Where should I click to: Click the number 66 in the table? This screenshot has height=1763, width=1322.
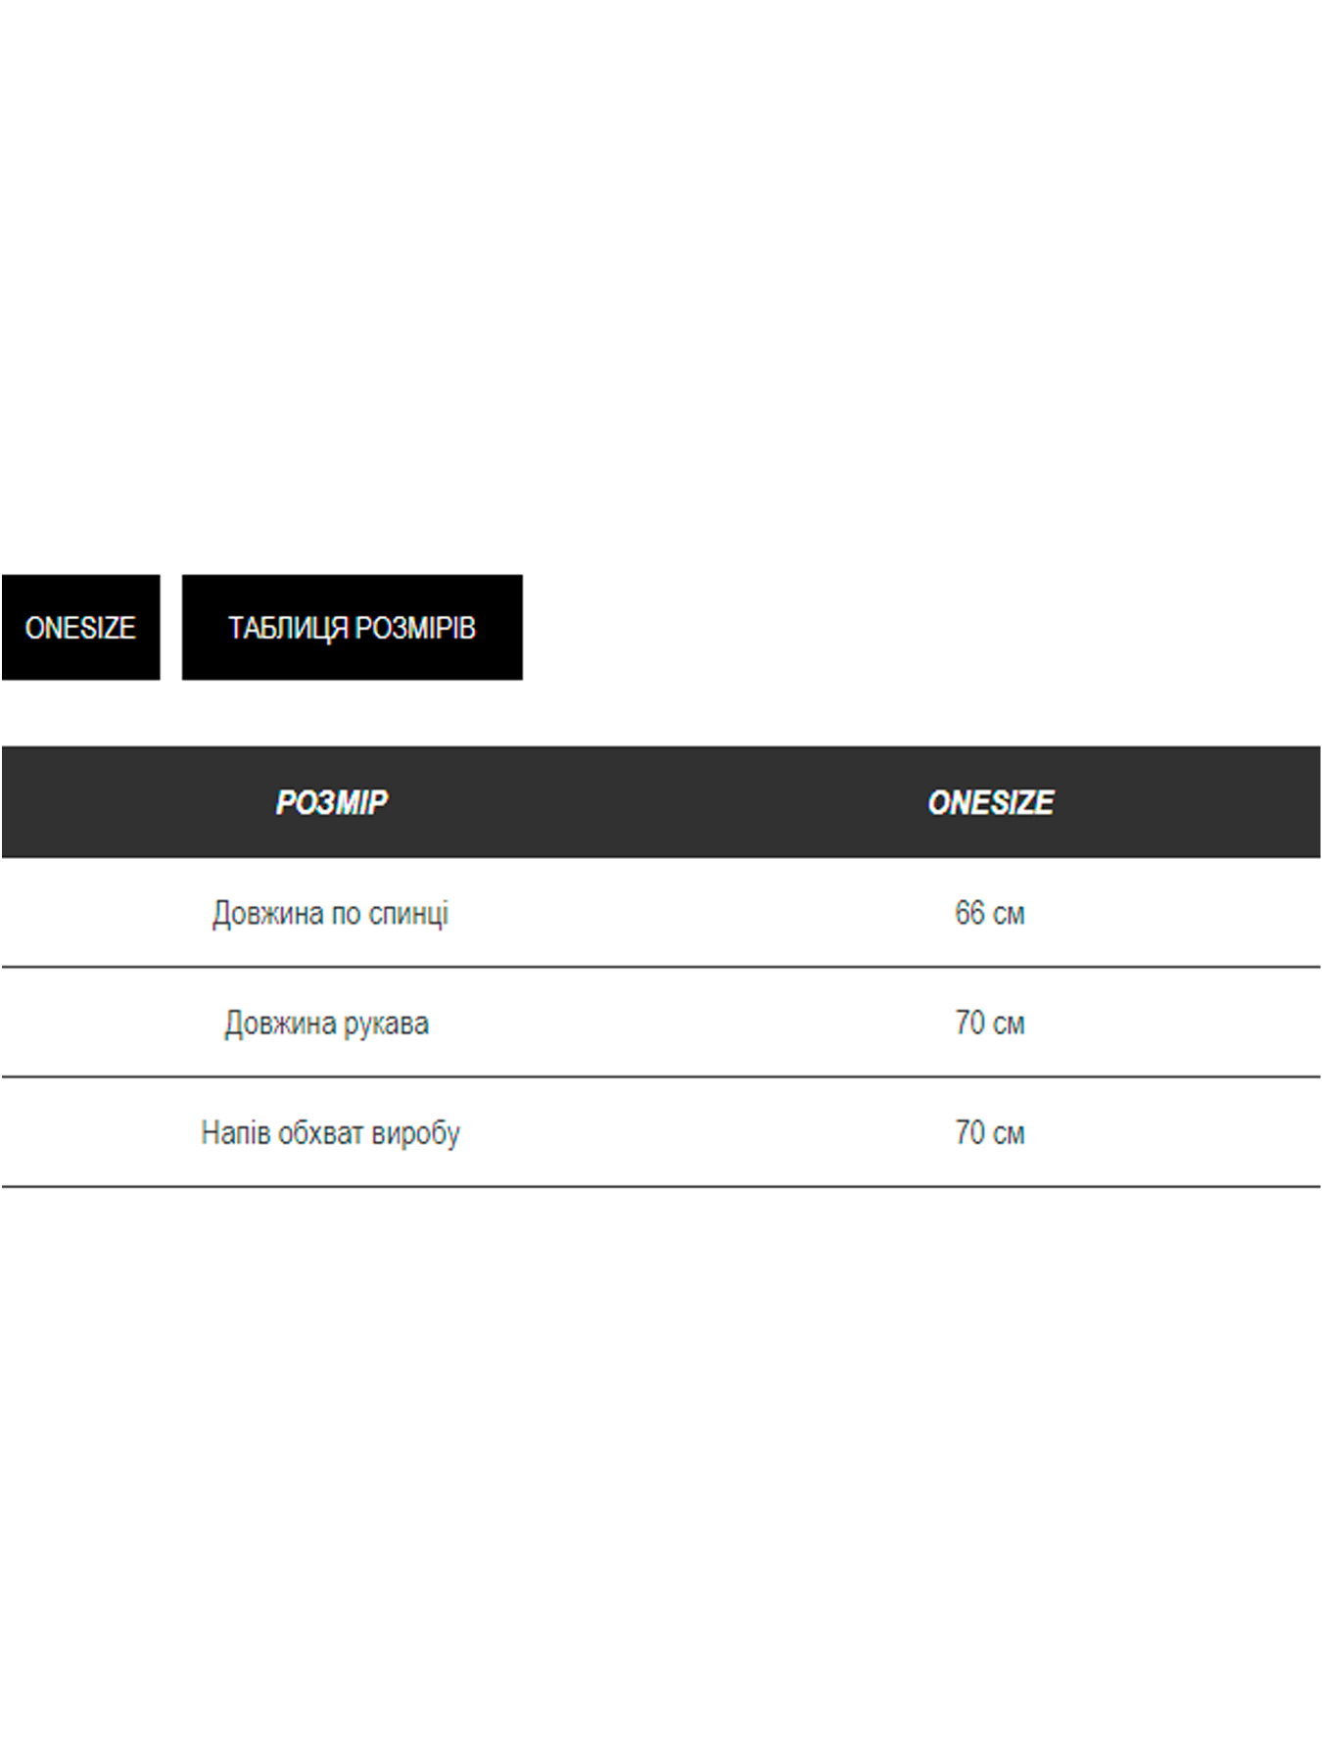[x=969, y=913]
